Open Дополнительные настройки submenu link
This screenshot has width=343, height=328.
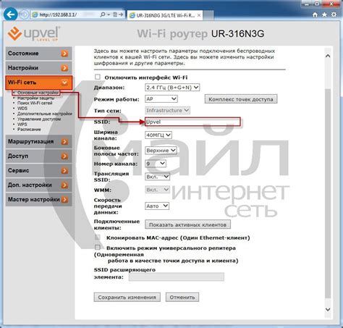45,114
